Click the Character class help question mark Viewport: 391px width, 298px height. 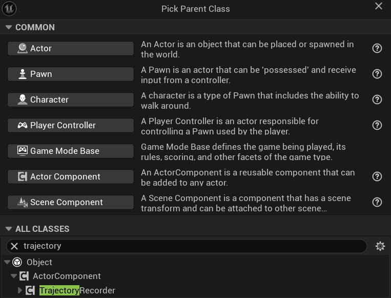[x=377, y=100]
